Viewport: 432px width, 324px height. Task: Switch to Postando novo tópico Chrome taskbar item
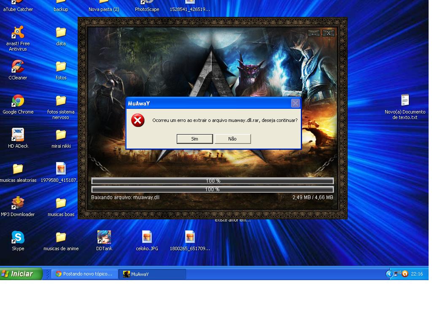pos(84,274)
